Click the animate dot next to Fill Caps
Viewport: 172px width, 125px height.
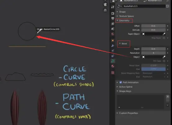click(168, 61)
